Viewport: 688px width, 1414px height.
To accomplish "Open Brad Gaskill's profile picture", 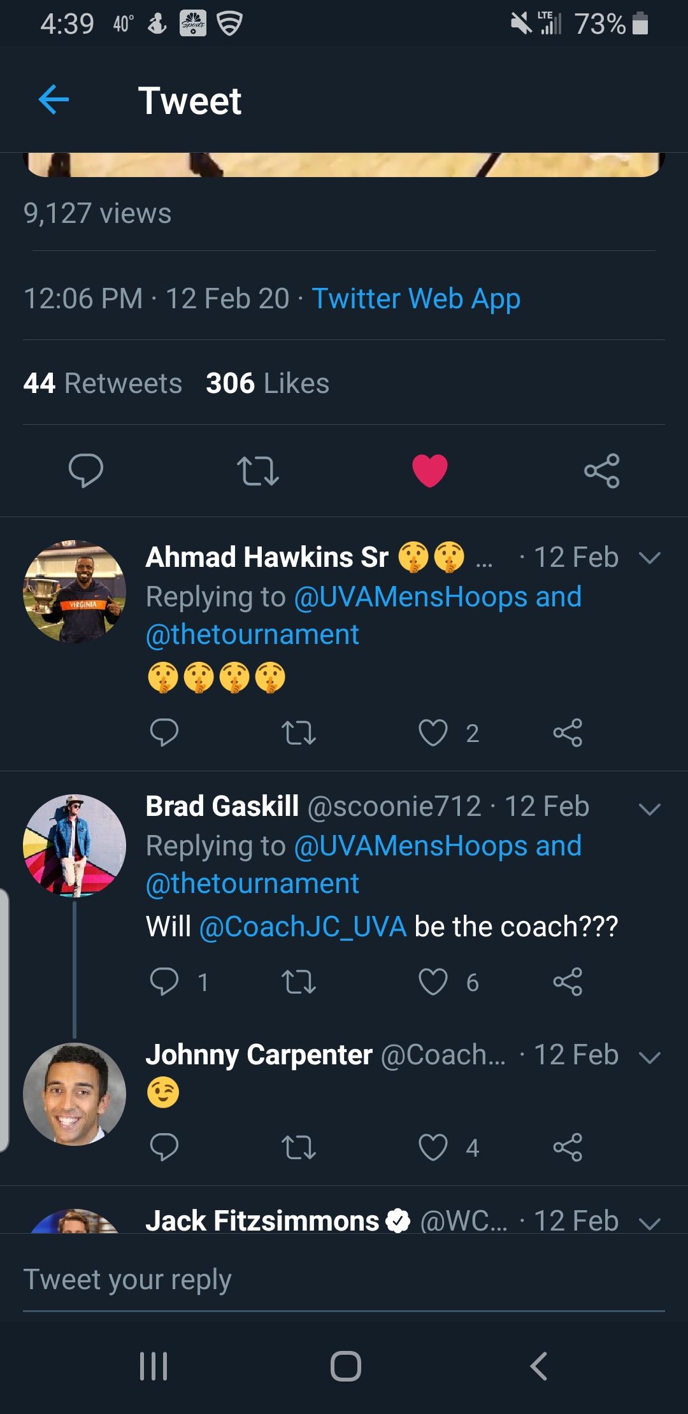I will coord(75,845).
